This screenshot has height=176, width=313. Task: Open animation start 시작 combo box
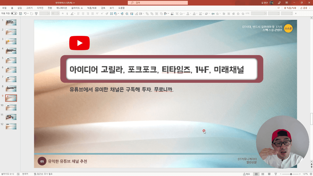pos(259,14)
